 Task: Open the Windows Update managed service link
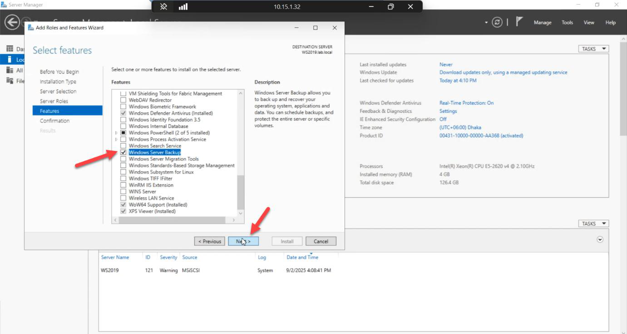pyautogui.click(x=503, y=72)
